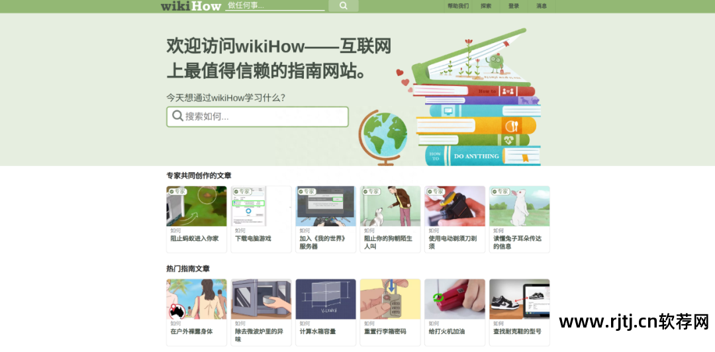715x352 pixels.
Task: Click the wikiHow logo in header
Action: 191,6
